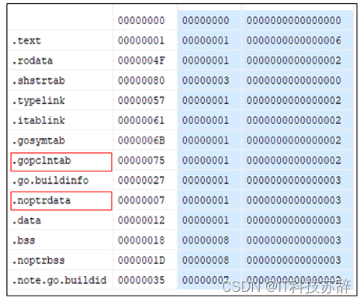The width and height of the screenshot is (363, 301).
Task: Select the .rodata section name
Action: coord(33,61)
